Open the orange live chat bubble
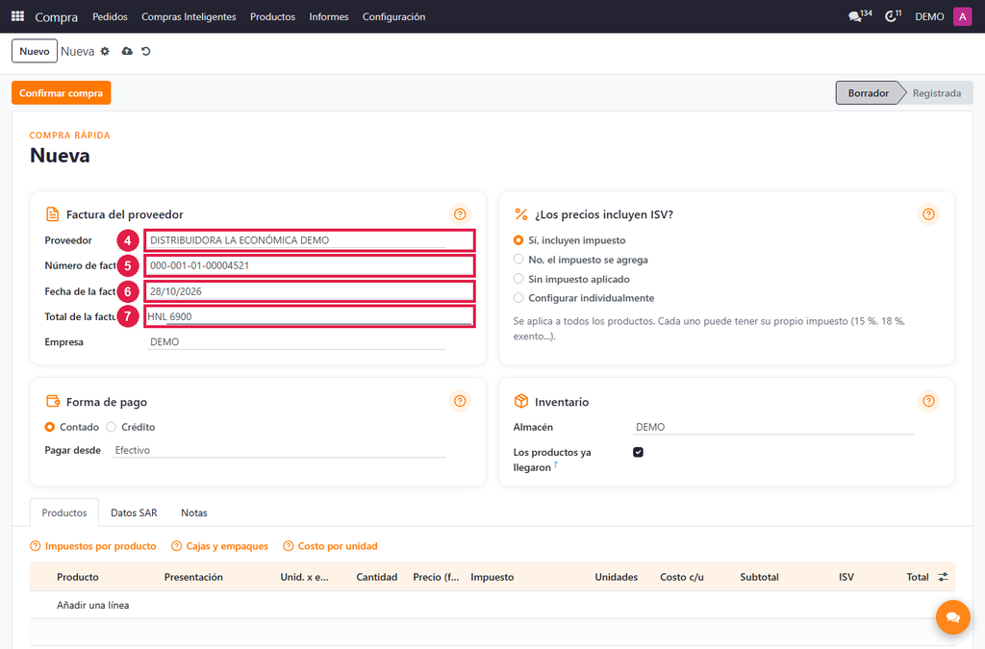The width and height of the screenshot is (985, 649). pyautogui.click(x=953, y=617)
